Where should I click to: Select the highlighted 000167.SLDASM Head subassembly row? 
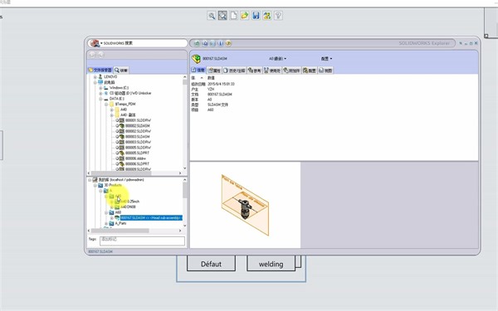tap(151, 217)
